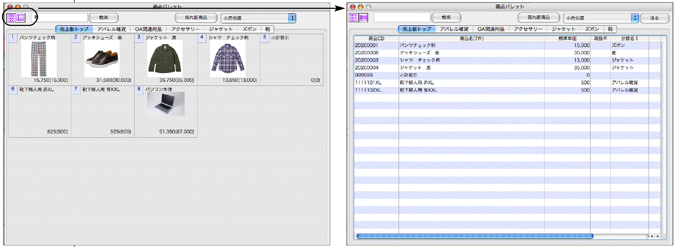Click 検索 button in right window
Viewport: 675px width, 247px height.
click(x=446, y=18)
